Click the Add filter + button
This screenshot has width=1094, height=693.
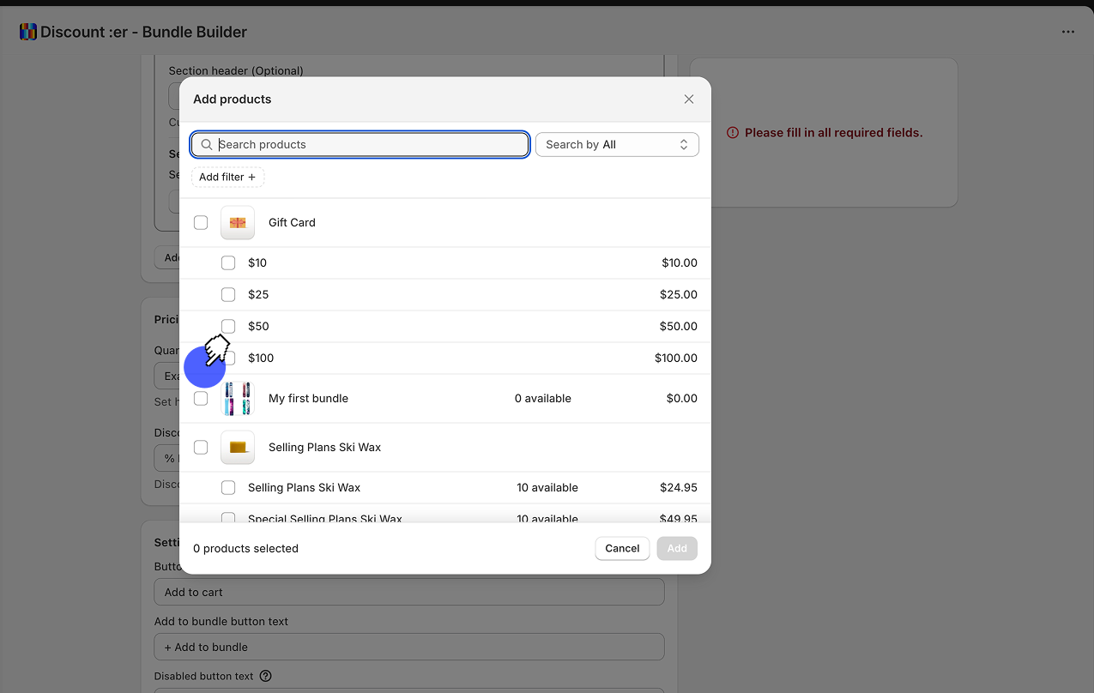click(227, 178)
